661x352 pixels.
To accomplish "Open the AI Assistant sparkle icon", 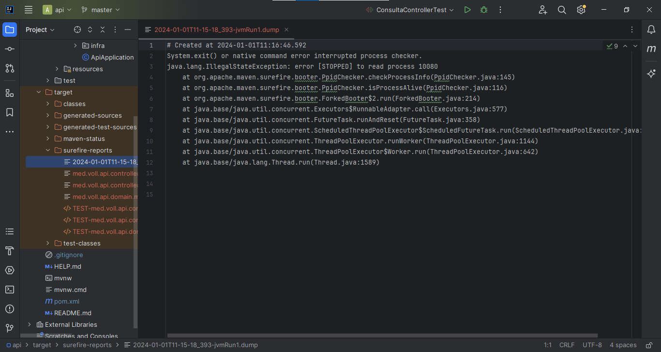I will pyautogui.click(x=651, y=74).
